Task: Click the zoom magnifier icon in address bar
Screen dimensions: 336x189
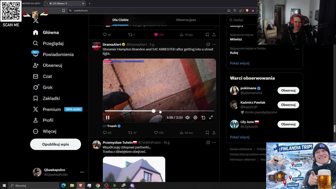Action: point(235,10)
